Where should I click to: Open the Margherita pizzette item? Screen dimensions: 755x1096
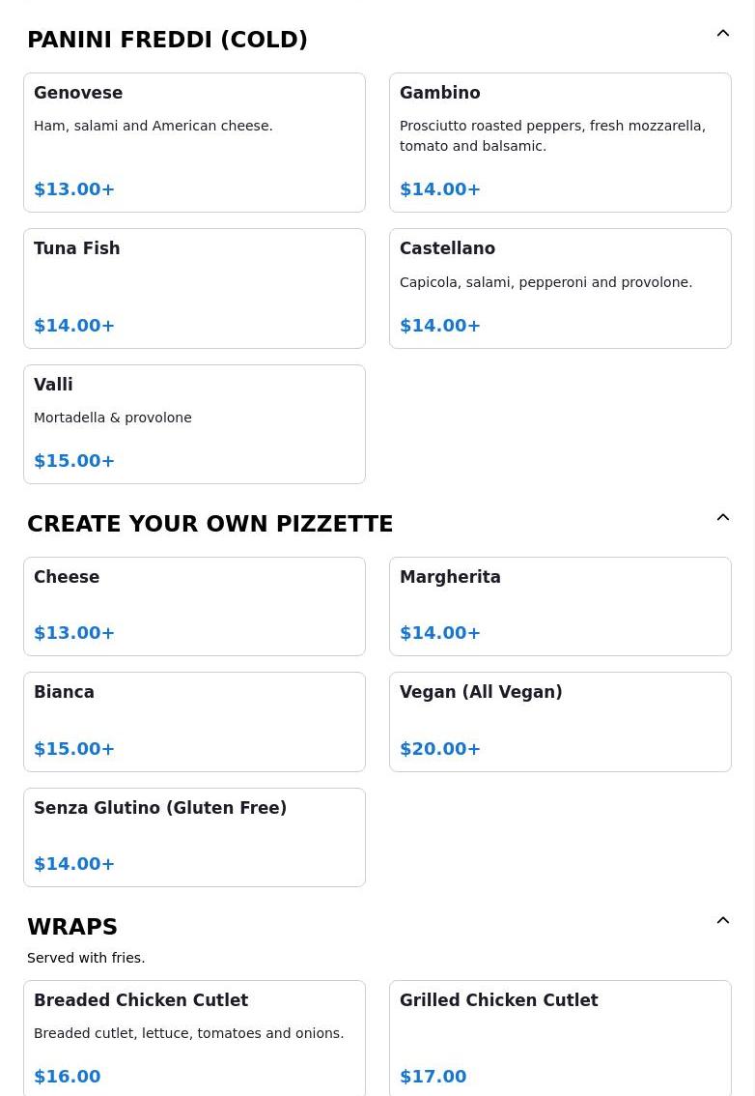click(560, 607)
